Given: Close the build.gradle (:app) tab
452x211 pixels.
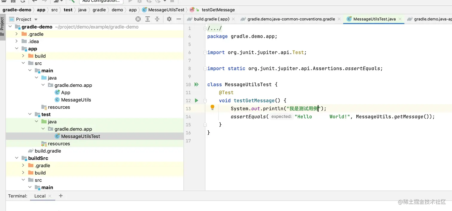Looking at the screenshot, I should (233, 19).
